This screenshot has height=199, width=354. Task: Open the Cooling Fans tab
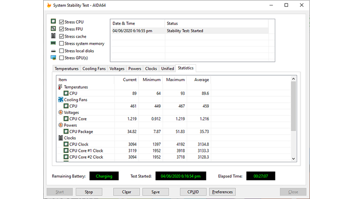pos(94,69)
